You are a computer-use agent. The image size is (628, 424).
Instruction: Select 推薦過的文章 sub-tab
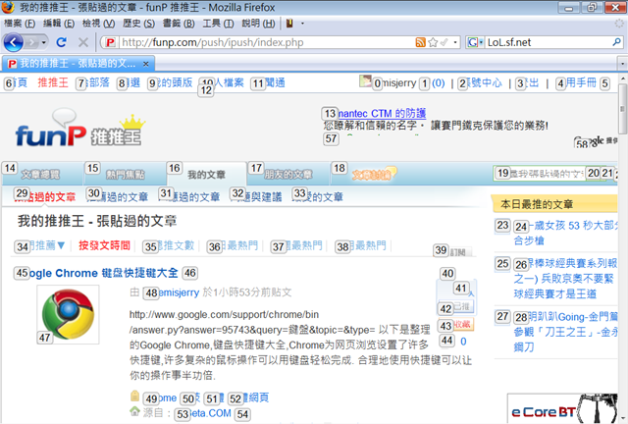[x=118, y=196]
